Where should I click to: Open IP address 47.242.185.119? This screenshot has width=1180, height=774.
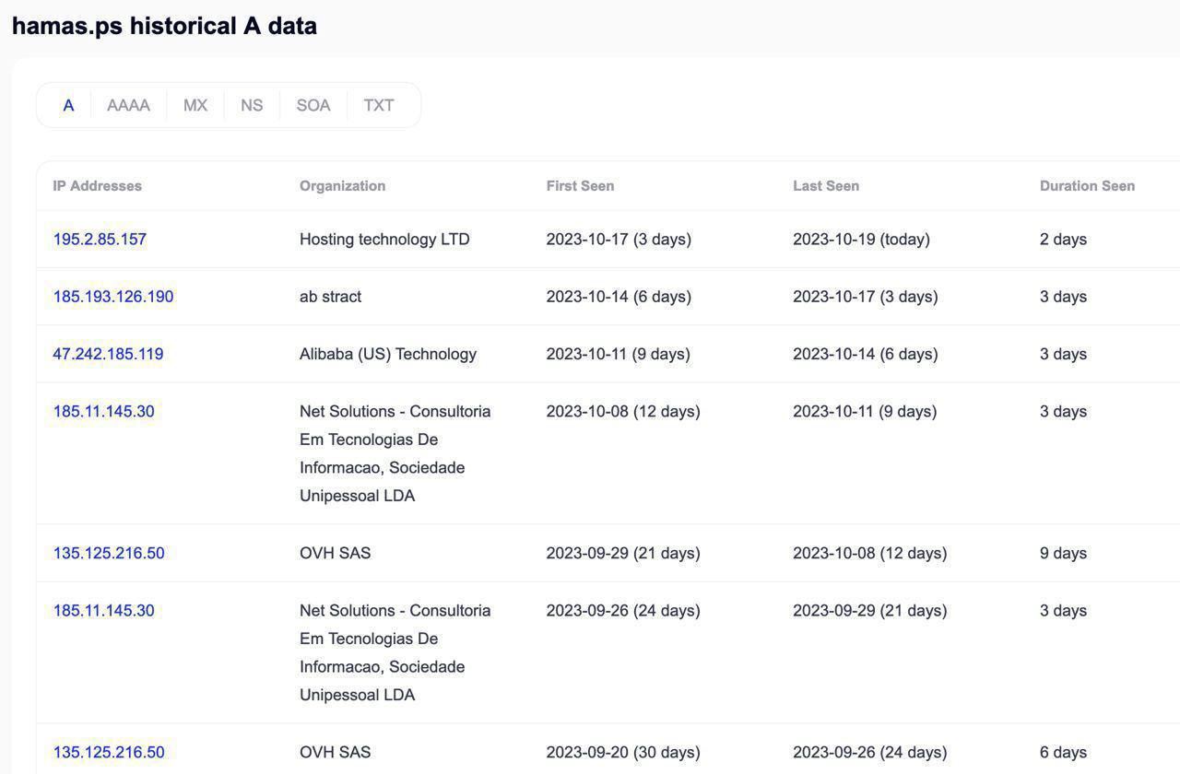(x=108, y=354)
